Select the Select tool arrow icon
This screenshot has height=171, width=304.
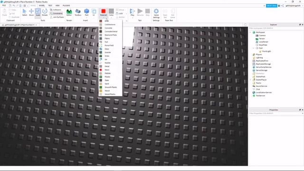[x=24, y=11]
